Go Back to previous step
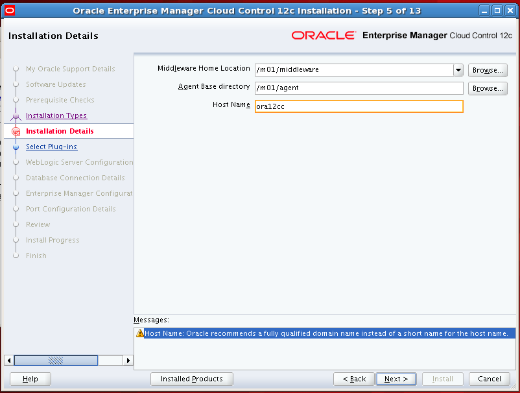 click(x=354, y=379)
